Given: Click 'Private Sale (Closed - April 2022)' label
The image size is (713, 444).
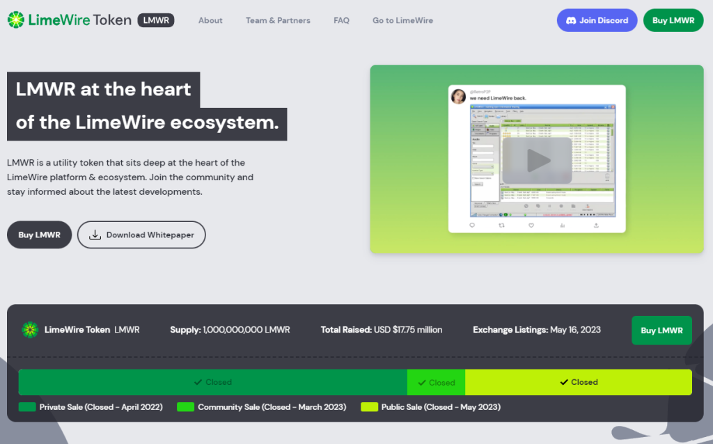Looking at the screenshot, I should (x=101, y=407).
